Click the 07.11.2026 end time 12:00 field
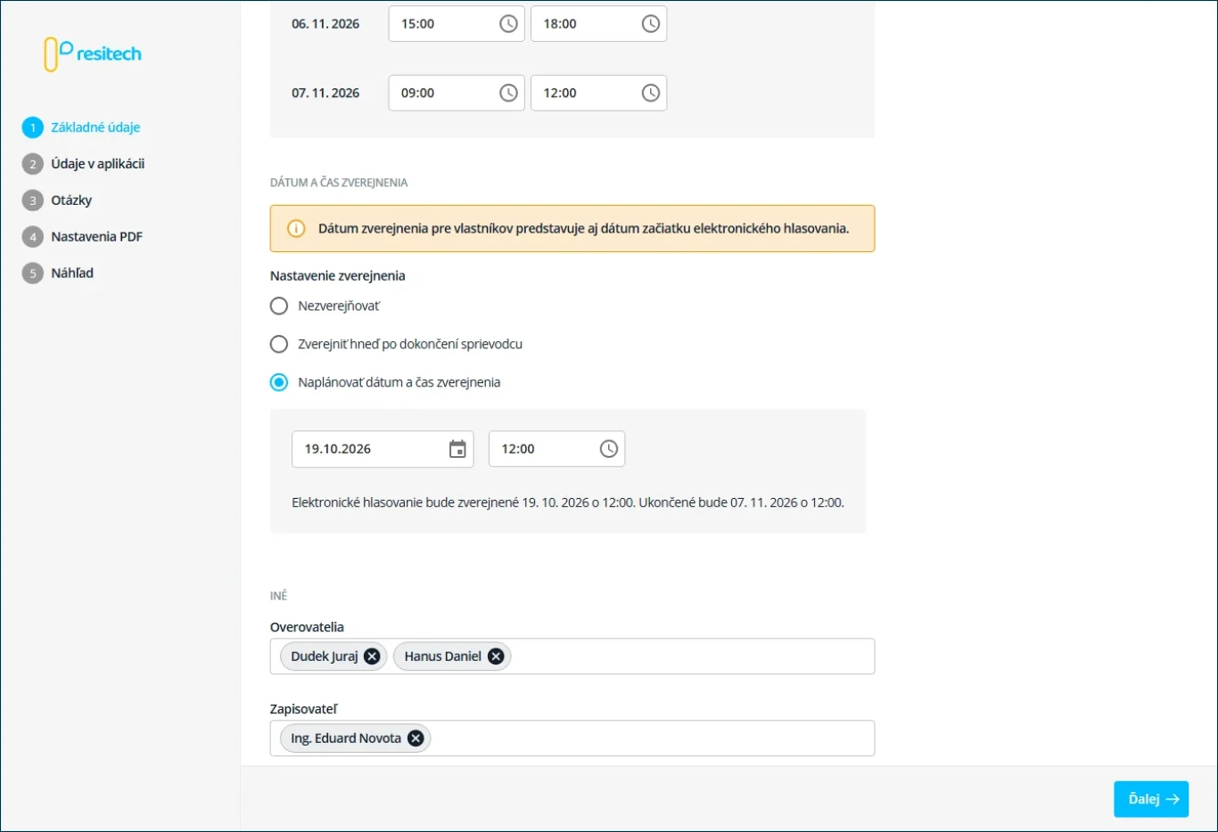The width and height of the screenshot is (1218, 832). (x=599, y=93)
